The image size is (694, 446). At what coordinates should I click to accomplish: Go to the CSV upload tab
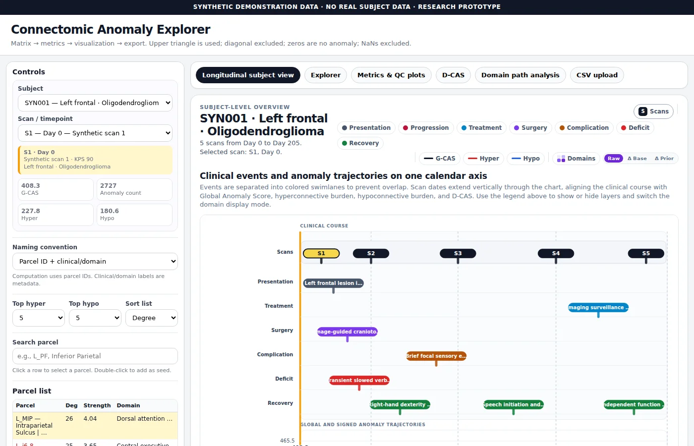[x=597, y=75]
